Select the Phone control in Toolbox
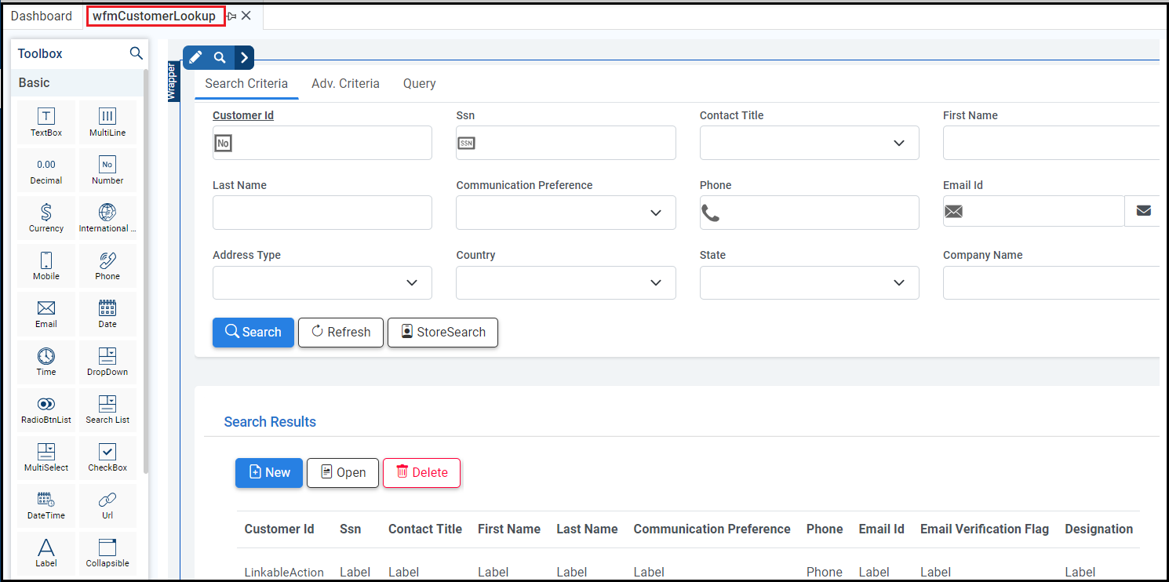This screenshot has width=1169, height=582. (x=107, y=266)
